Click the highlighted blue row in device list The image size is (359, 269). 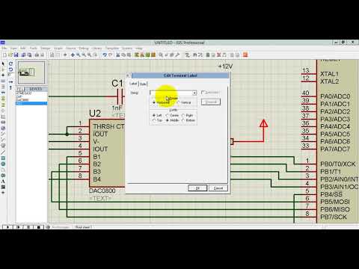coord(31,103)
